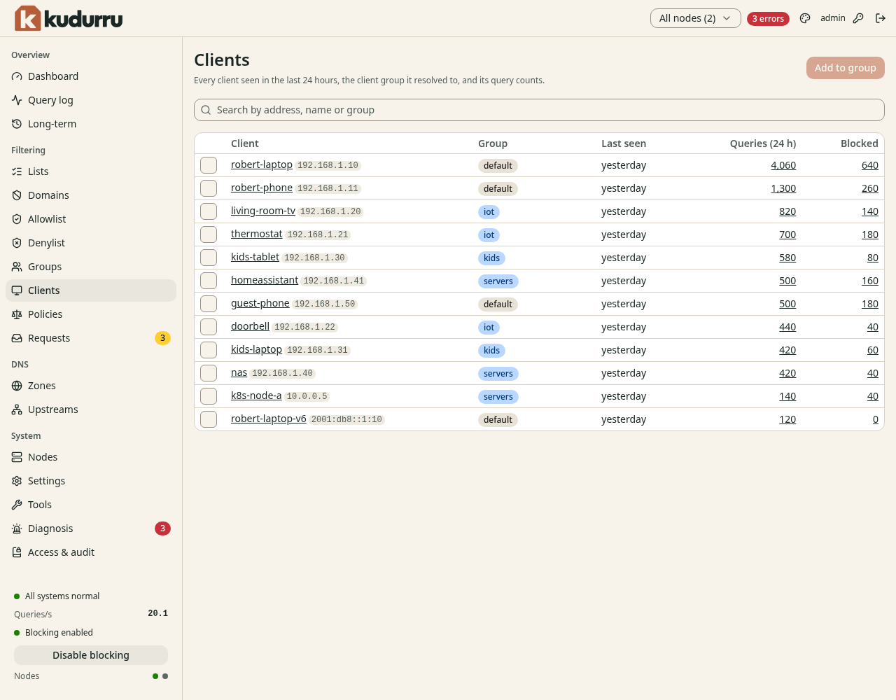Click the Diagnosis siren icon
The width and height of the screenshot is (896, 700).
coord(17,528)
